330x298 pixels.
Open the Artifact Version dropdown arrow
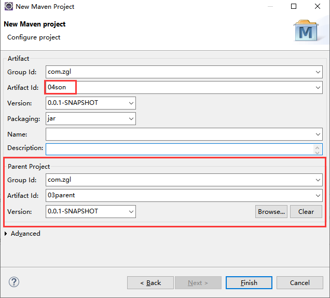tap(131, 103)
